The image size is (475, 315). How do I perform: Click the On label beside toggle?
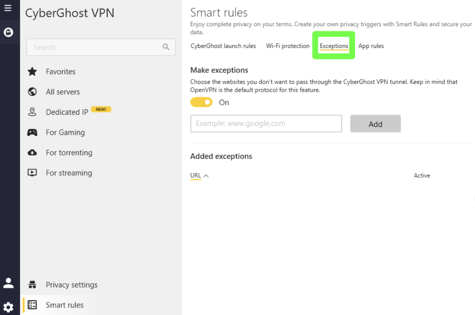tap(224, 102)
